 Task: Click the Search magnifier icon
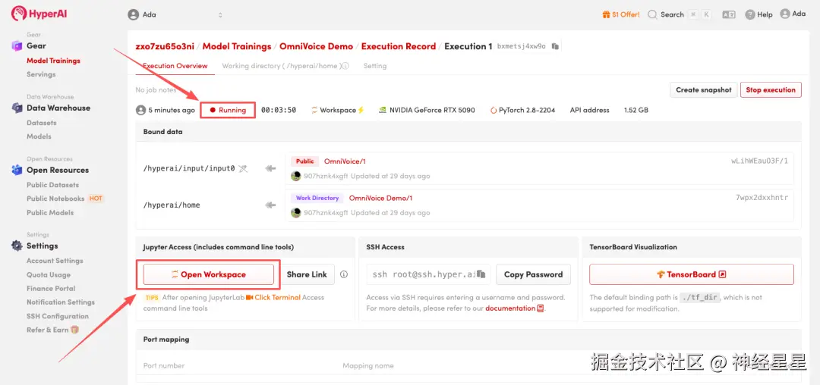tap(652, 14)
